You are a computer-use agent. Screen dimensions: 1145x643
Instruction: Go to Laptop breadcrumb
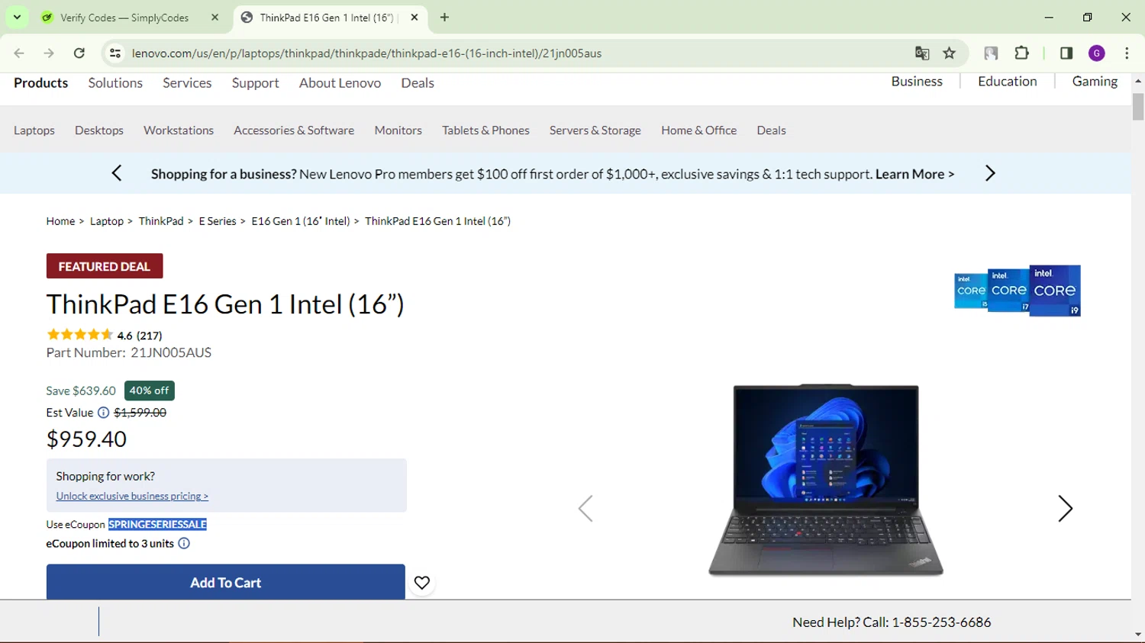pos(106,221)
